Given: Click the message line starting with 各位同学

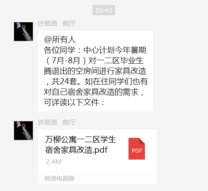Looking at the screenshot, I should (95, 50).
